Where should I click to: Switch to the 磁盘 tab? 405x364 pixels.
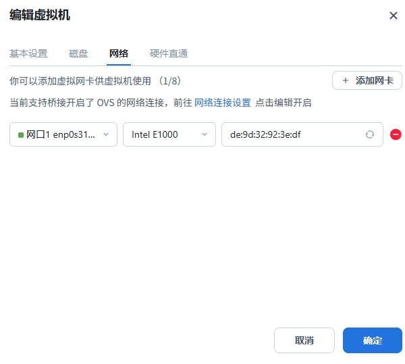(78, 53)
